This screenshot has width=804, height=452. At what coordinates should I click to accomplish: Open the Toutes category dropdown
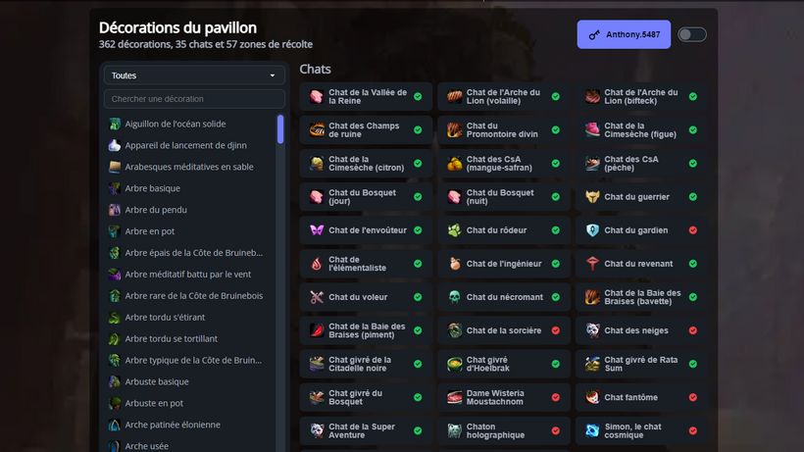(x=194, y=75)
